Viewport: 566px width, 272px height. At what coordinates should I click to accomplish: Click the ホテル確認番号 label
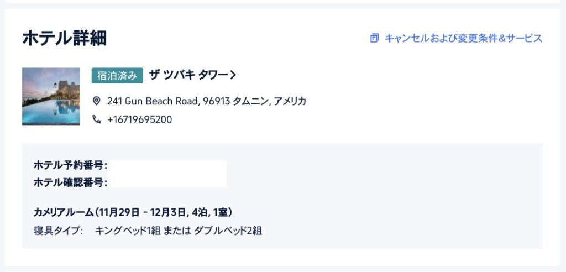point(70,182)
